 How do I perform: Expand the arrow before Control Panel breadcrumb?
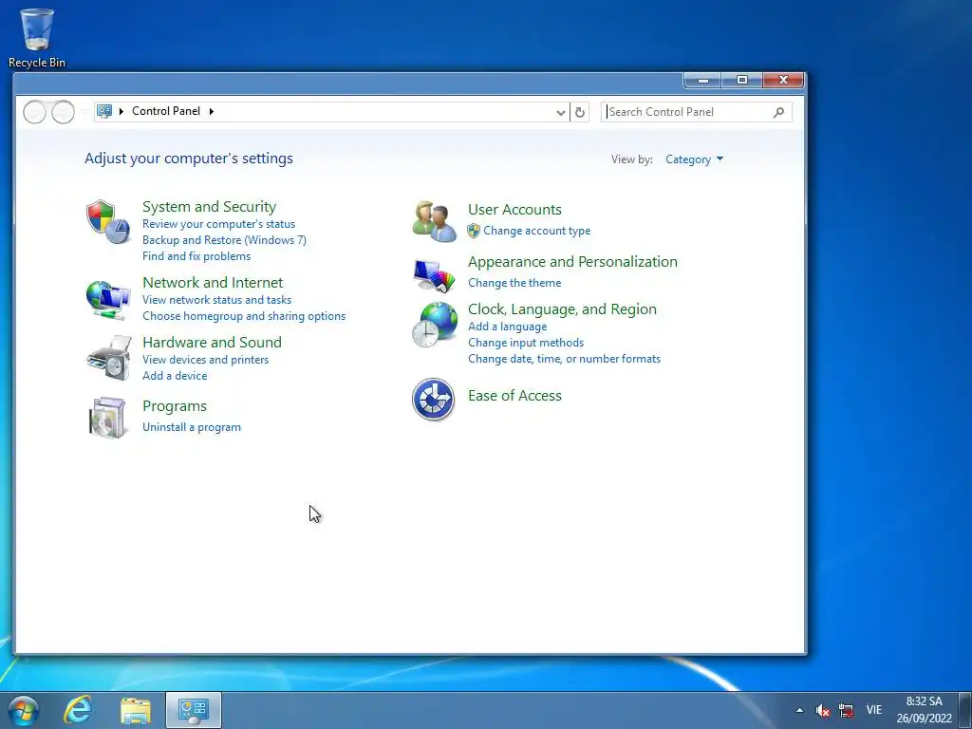point(121,112)
